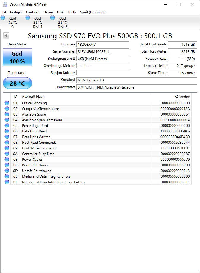This screenshot has width=200, height=273.
Task: Click the status orb for Percentage Used
Action: 7,126
